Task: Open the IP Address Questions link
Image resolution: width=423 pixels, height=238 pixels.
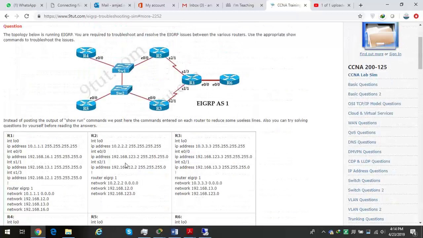Action: [368, 171]
